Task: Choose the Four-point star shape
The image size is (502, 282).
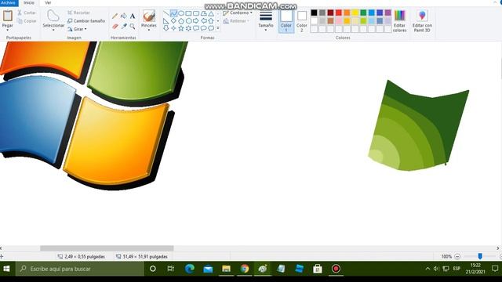Action: [173, 28]
